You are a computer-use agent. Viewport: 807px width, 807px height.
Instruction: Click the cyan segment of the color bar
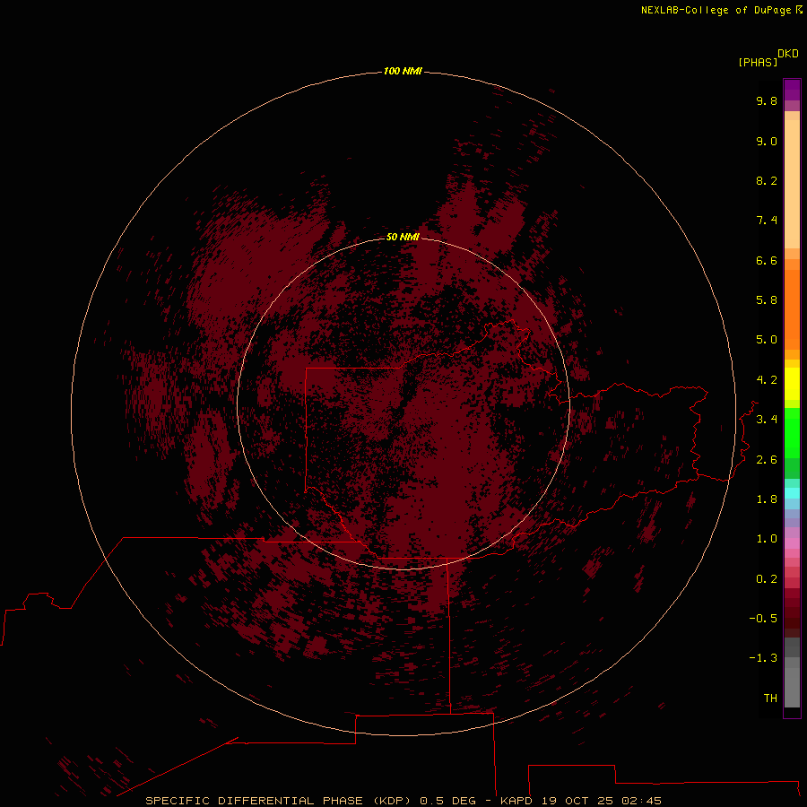coord(792,493)
